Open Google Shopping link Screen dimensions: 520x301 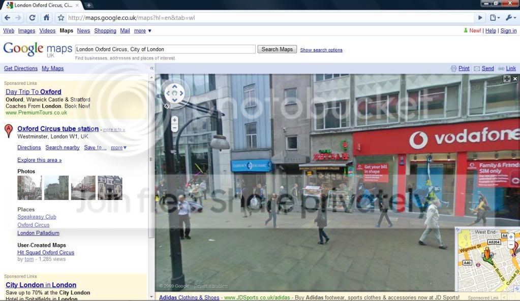(105, 30)
